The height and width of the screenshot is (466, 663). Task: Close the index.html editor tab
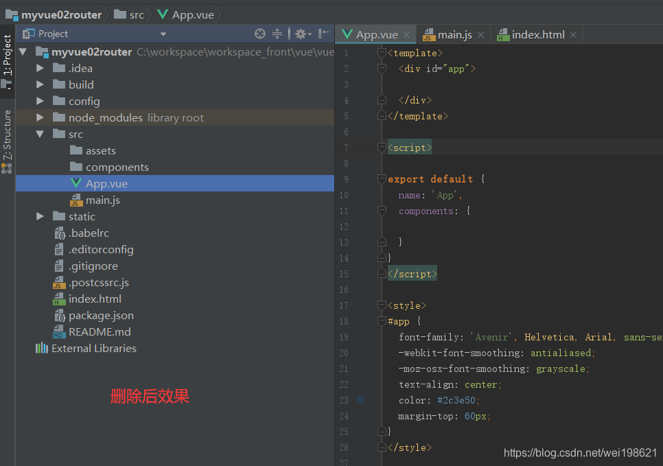click(573, 35)
